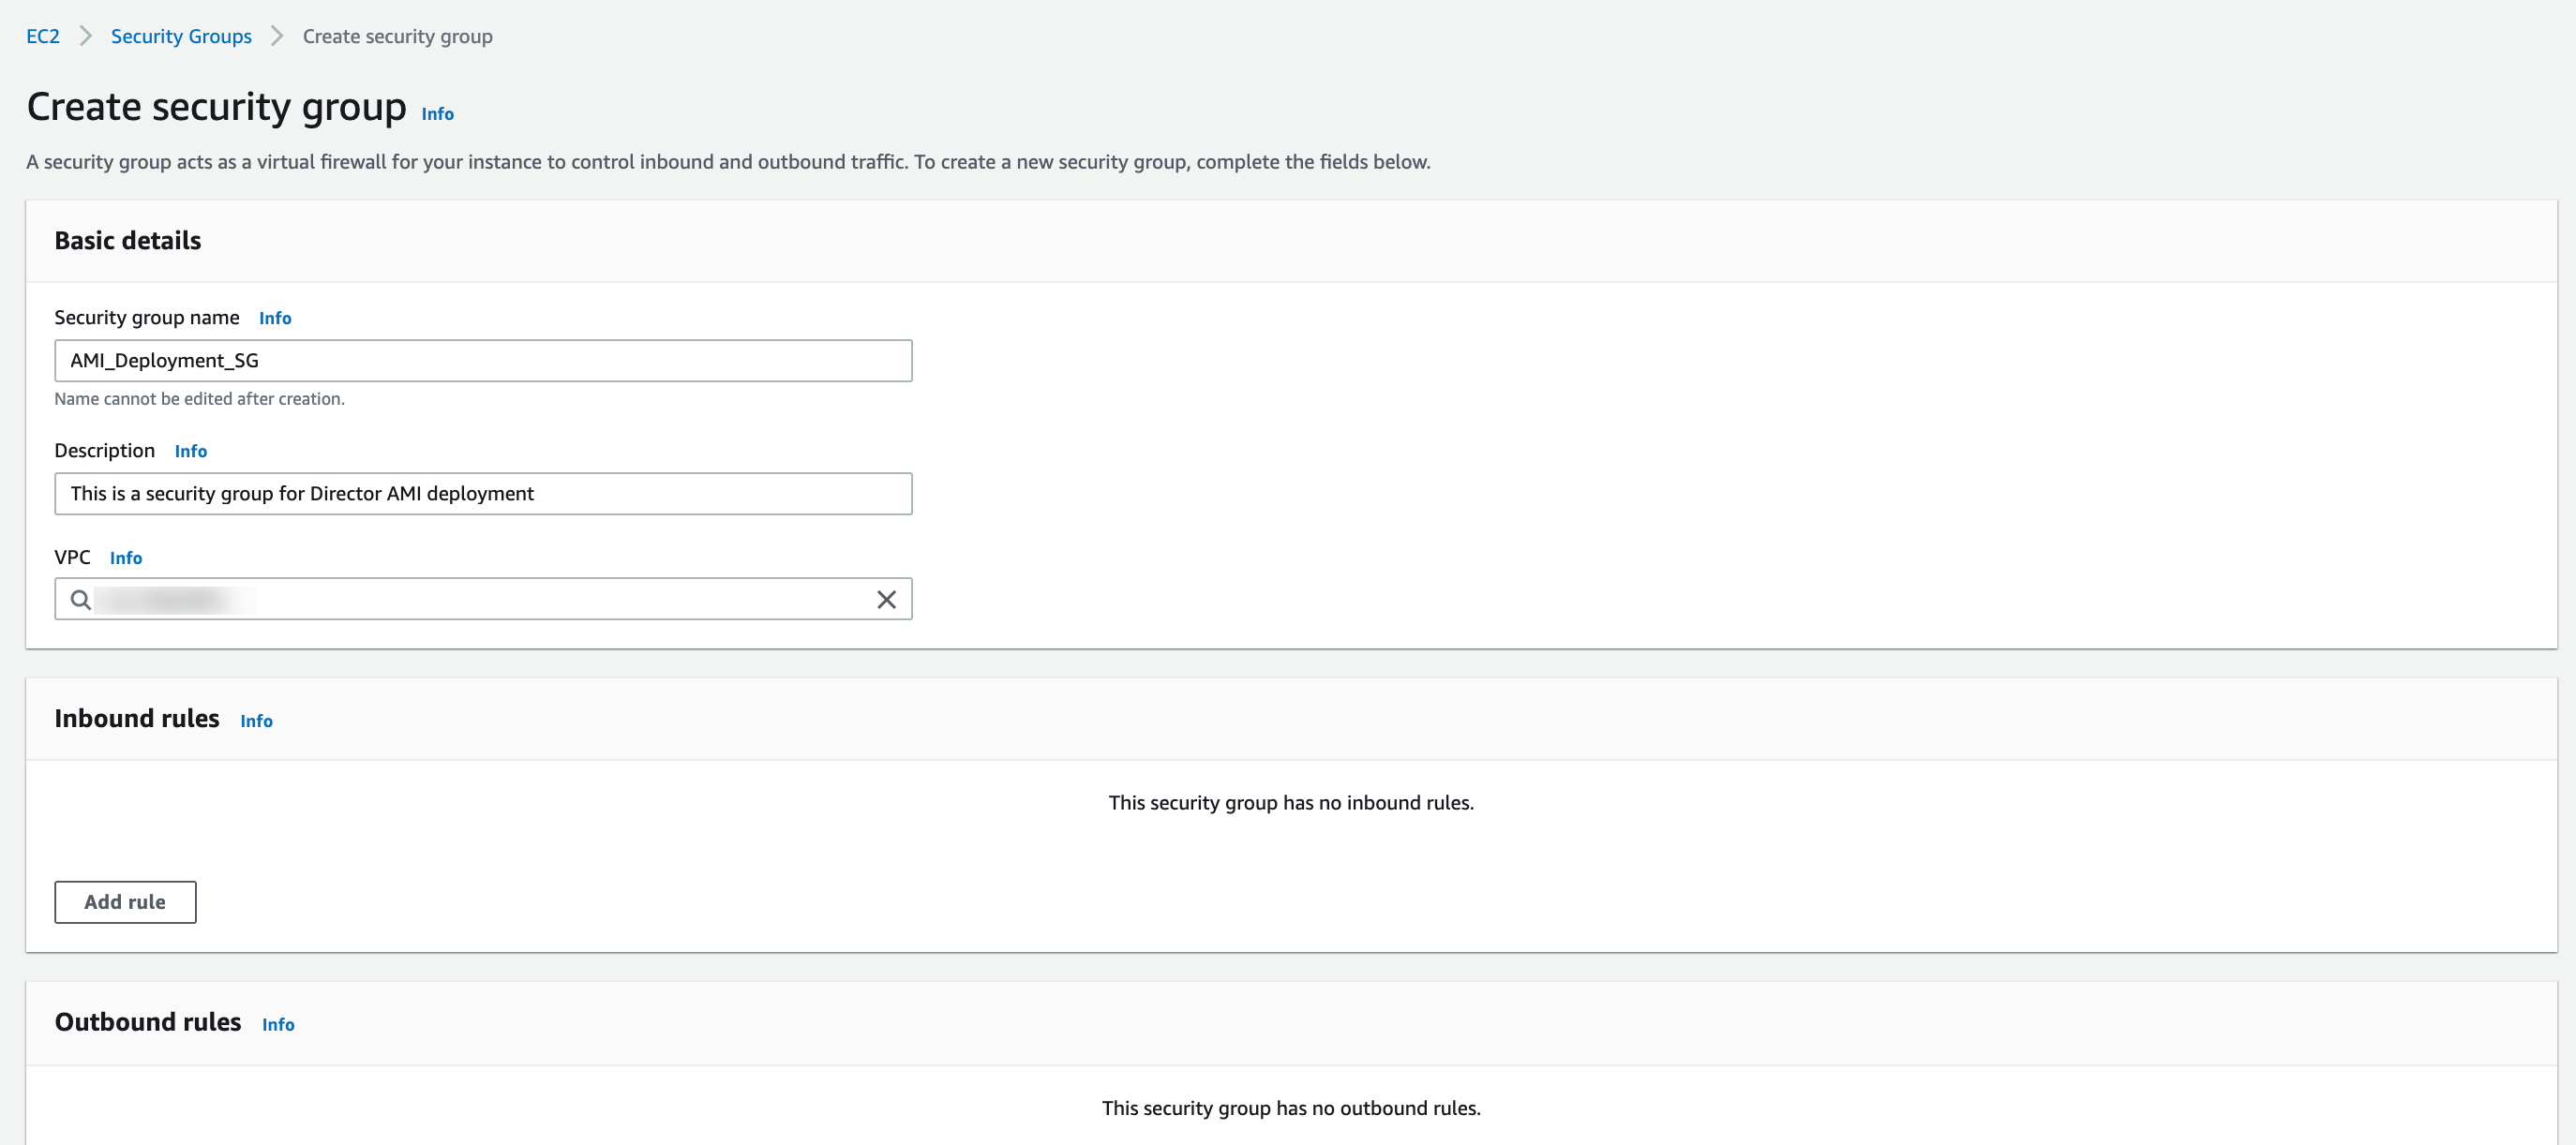Click the chevron between EC2 and Security Groups

[x=86, y=35]
